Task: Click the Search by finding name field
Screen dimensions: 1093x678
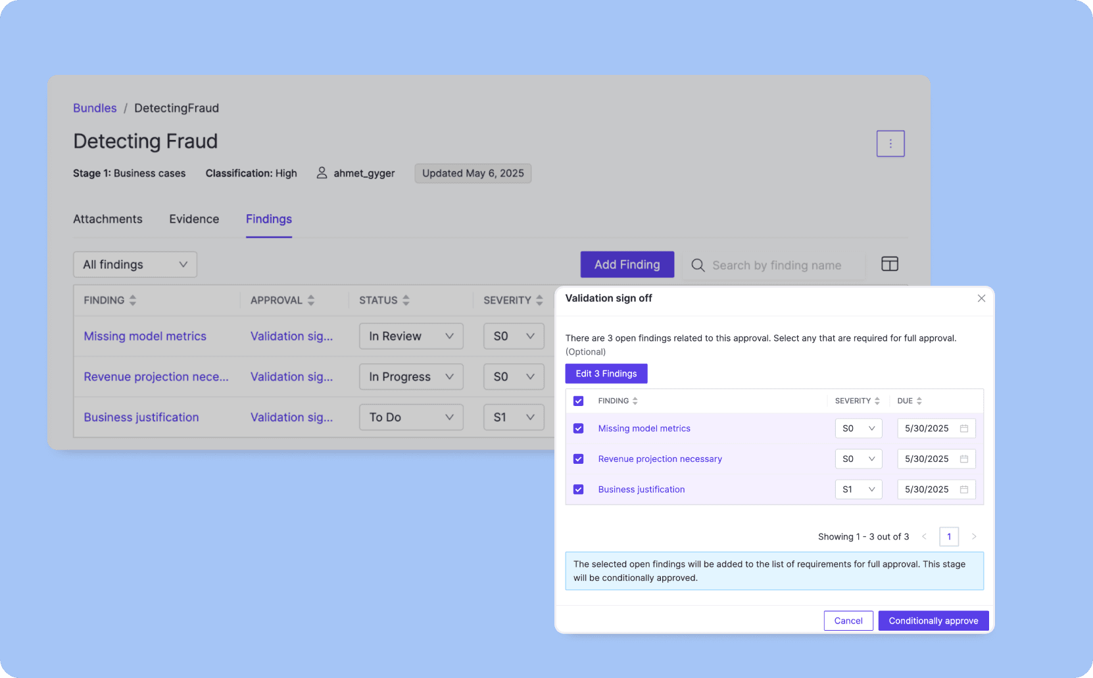Action: tap(776, 265)
